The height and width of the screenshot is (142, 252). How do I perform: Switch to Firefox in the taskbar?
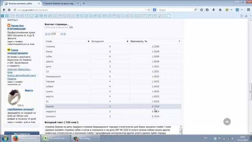26,138
